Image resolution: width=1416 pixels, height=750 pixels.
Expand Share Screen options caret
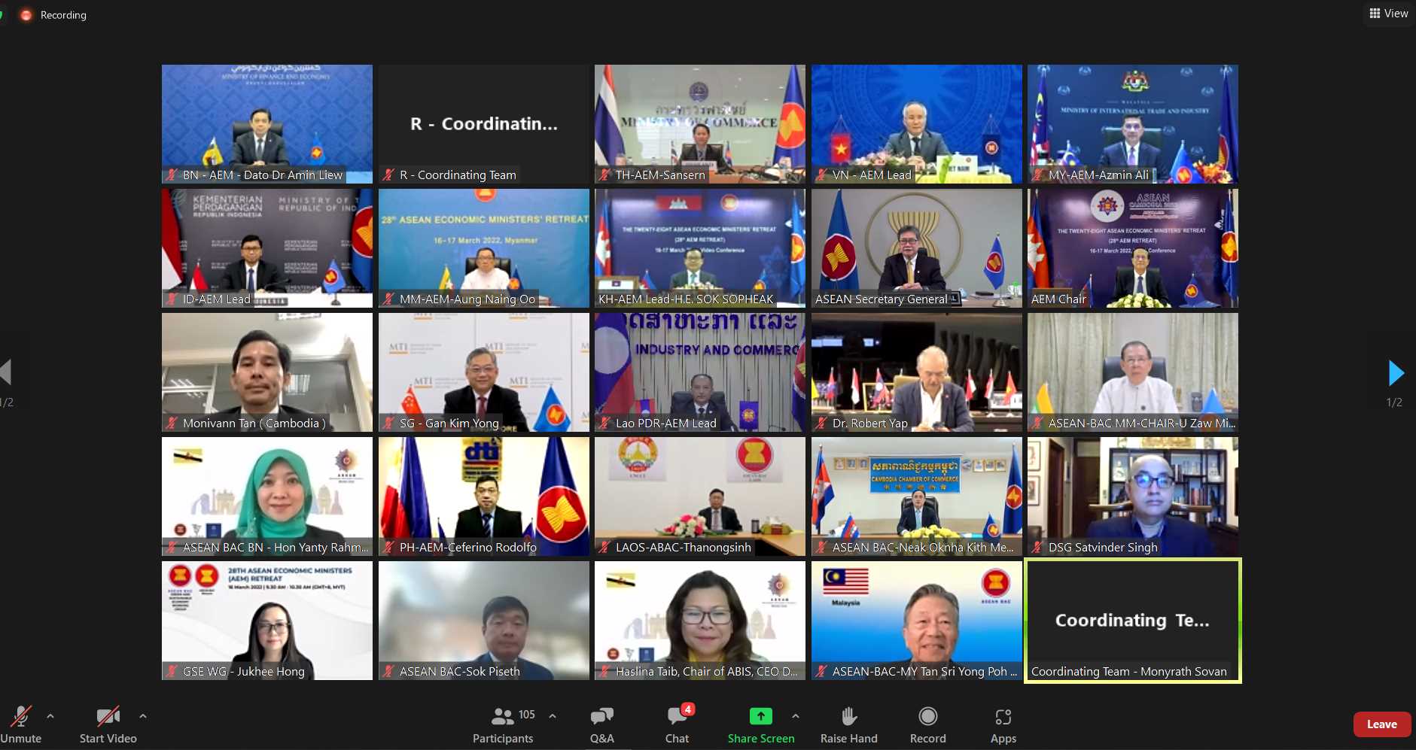[x=796, y=716]
